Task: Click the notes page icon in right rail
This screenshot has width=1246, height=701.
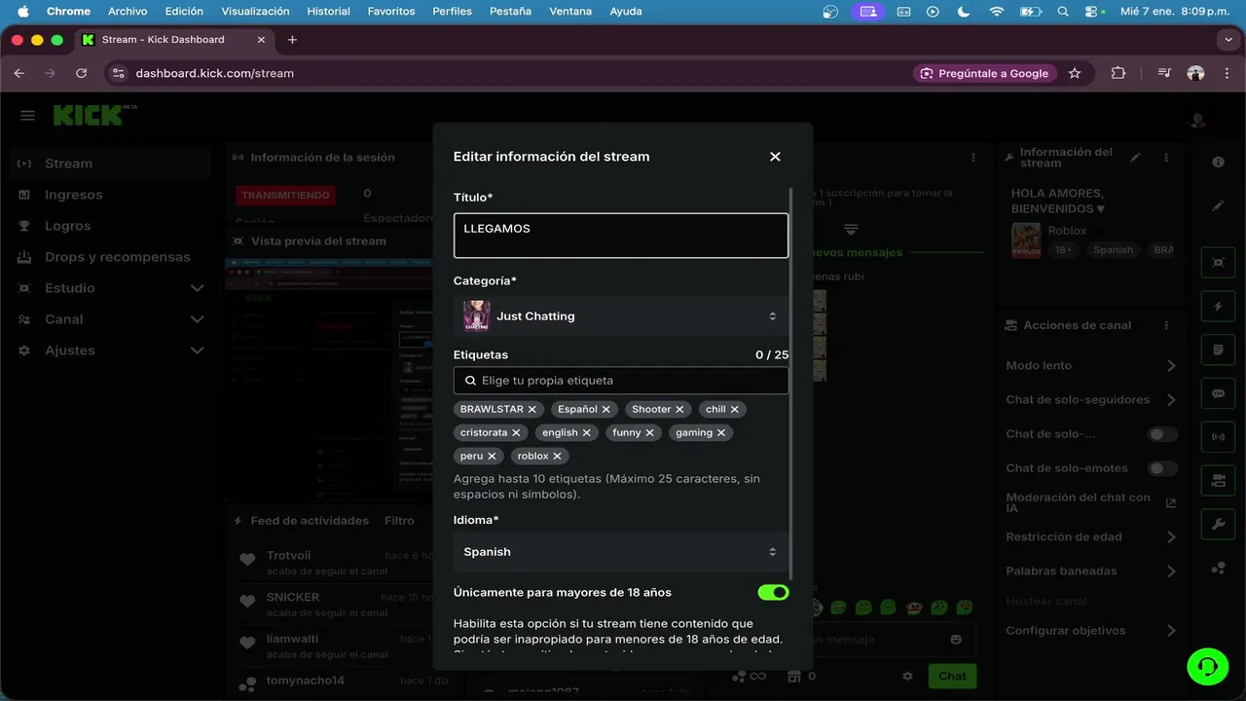Action: point(1218,350)
